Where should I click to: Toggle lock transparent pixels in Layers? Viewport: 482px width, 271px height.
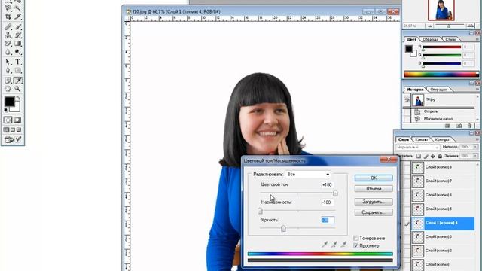click(x=419, y=156)
